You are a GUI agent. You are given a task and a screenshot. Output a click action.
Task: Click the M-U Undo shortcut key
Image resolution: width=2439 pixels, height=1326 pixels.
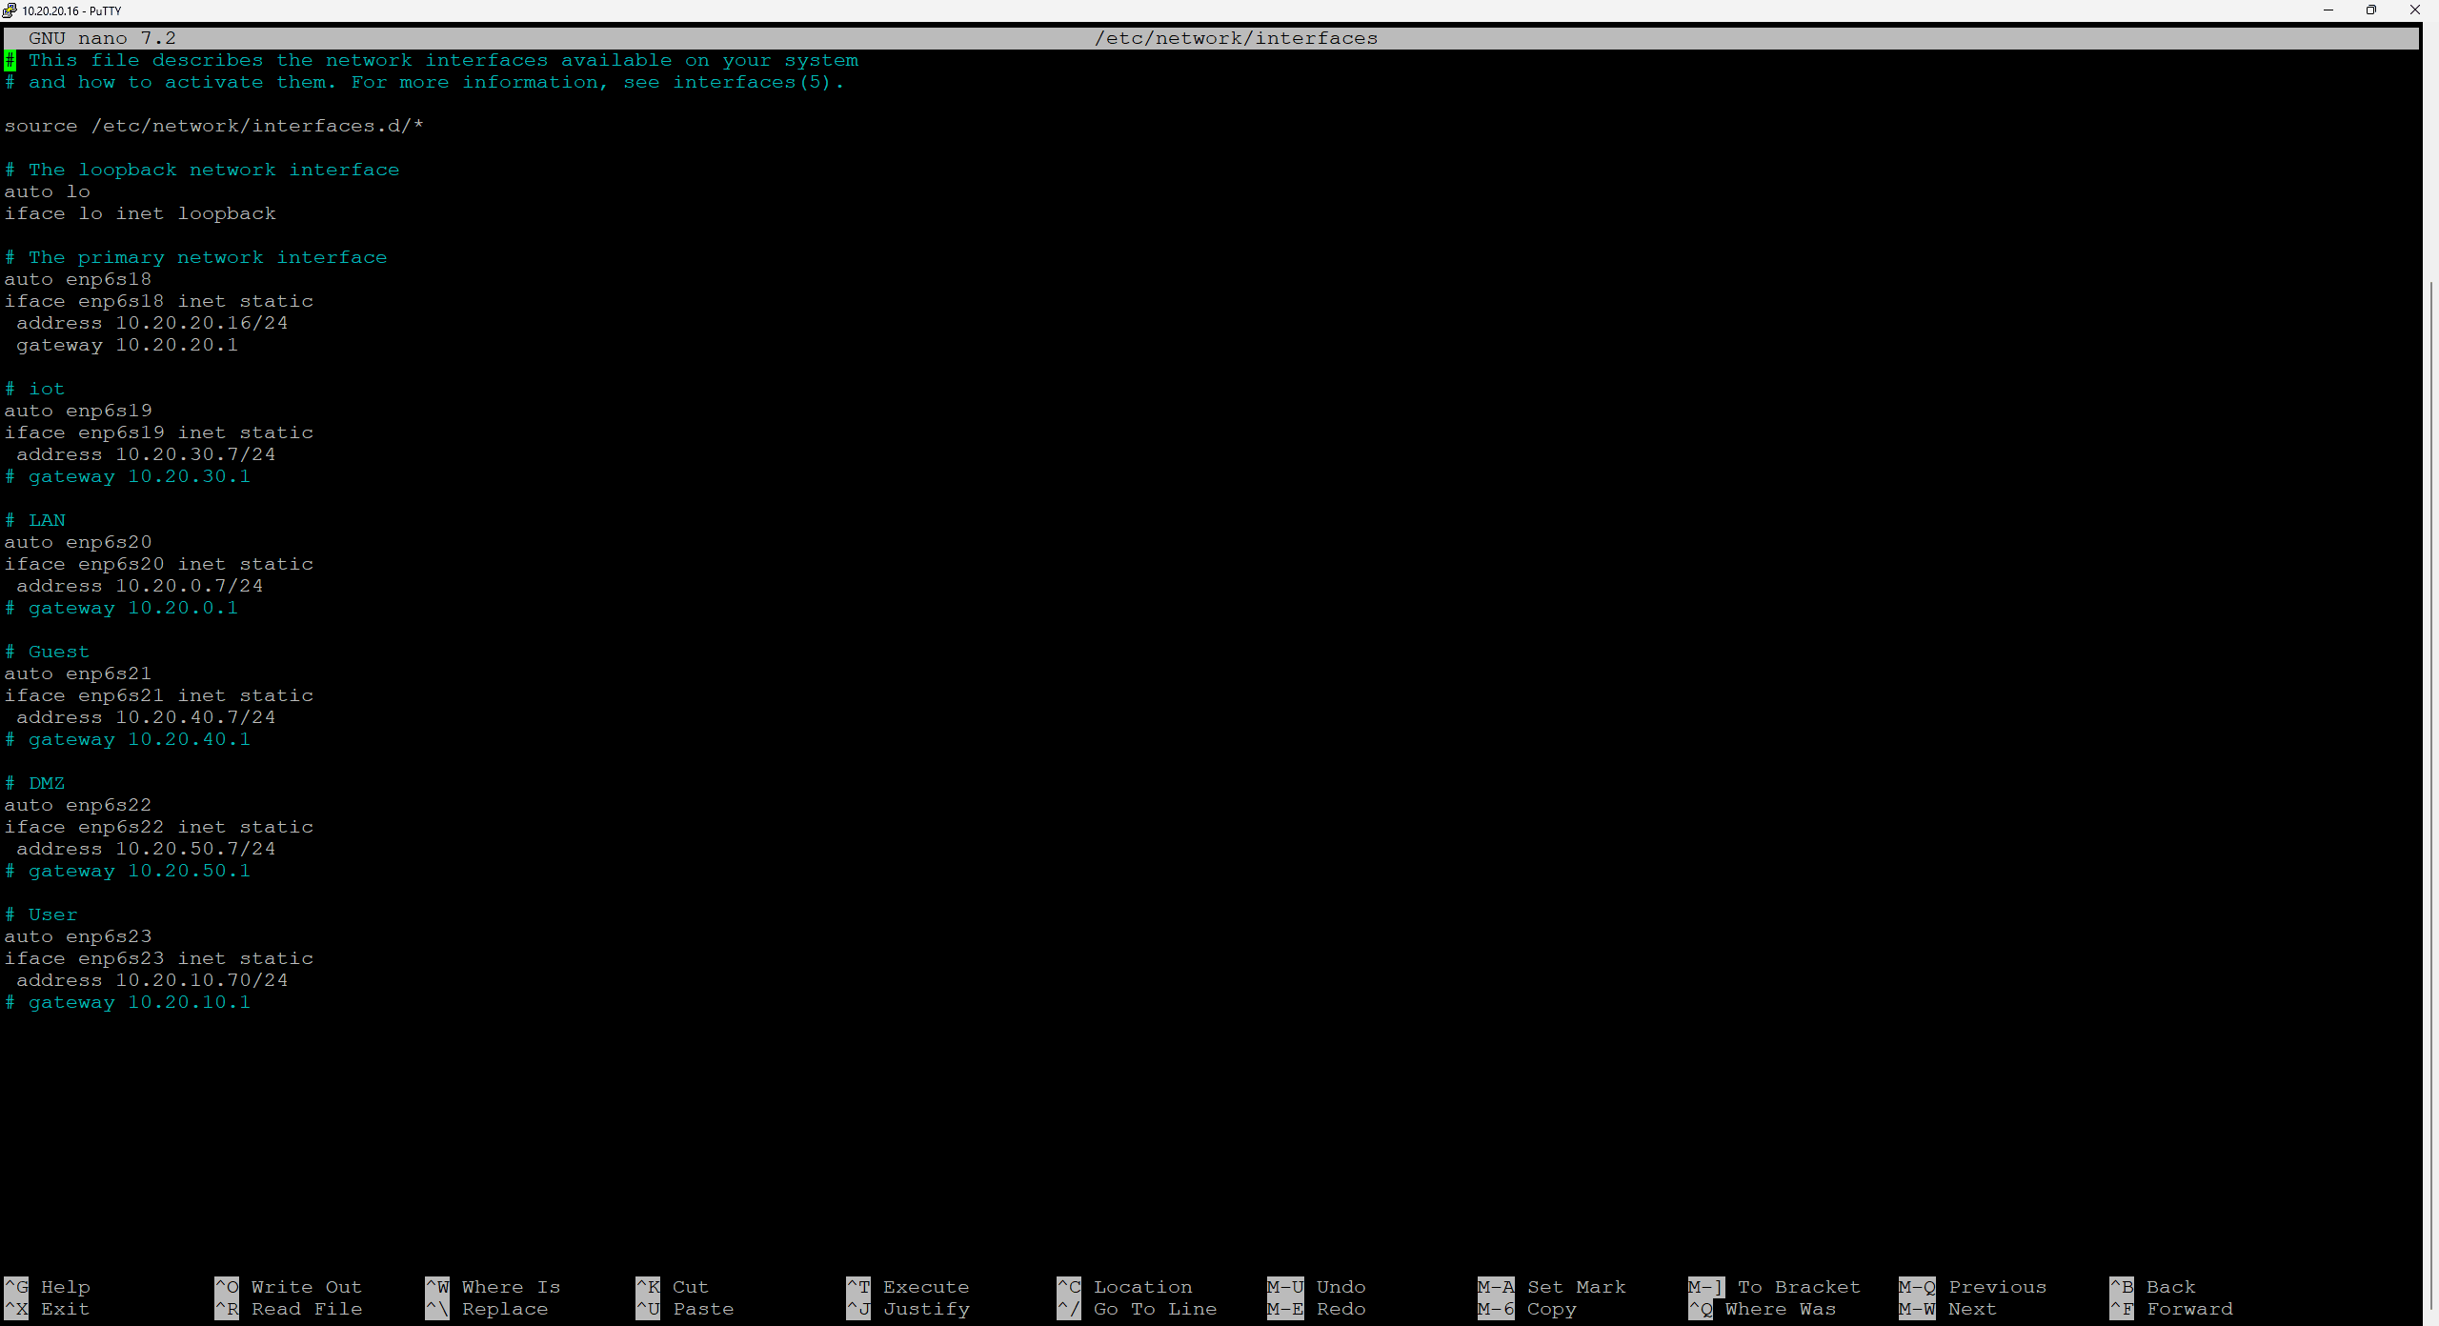[1285, 1287]
